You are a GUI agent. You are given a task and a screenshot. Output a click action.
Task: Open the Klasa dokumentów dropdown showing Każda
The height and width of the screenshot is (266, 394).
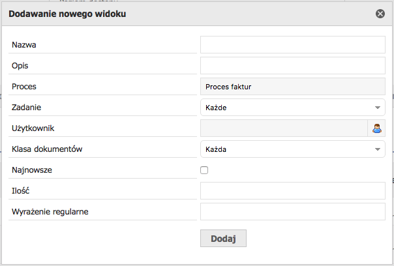[293, 149]
